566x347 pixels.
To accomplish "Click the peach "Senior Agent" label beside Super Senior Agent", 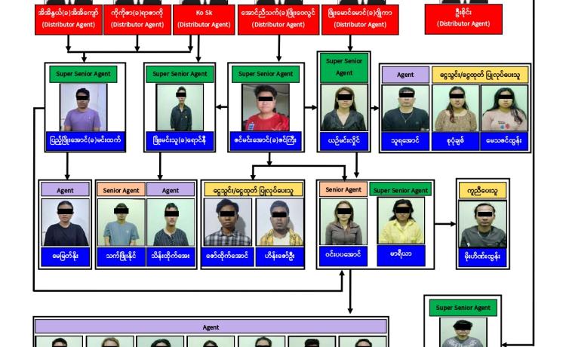I will [343, 189].
